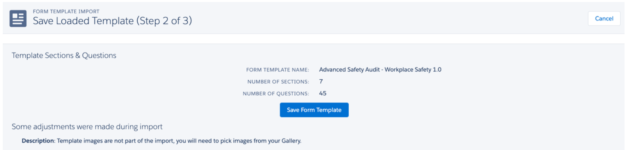Click the word Gallery in the description
632x150 pixels.
click(x=291, y=141)
